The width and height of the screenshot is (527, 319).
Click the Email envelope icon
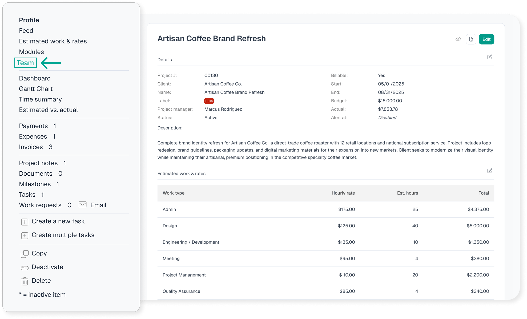click(x=83, y=204)
